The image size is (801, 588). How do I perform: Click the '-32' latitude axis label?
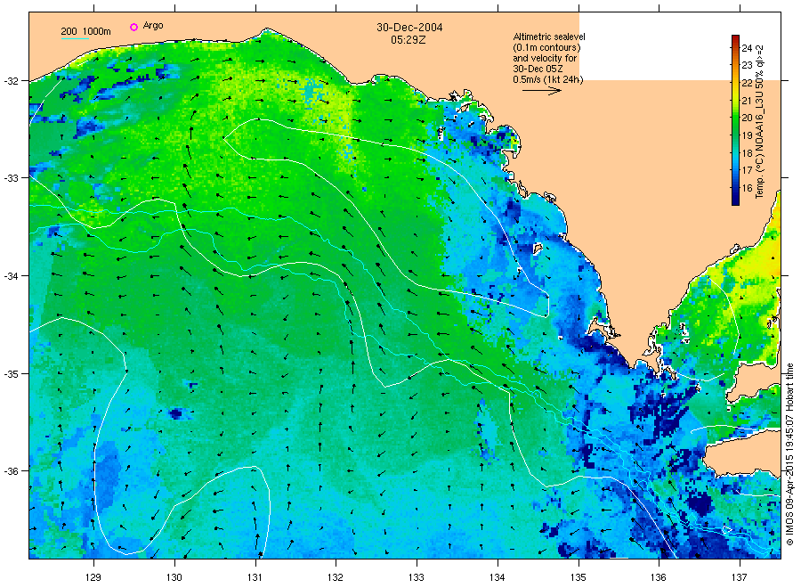[11, 81]
